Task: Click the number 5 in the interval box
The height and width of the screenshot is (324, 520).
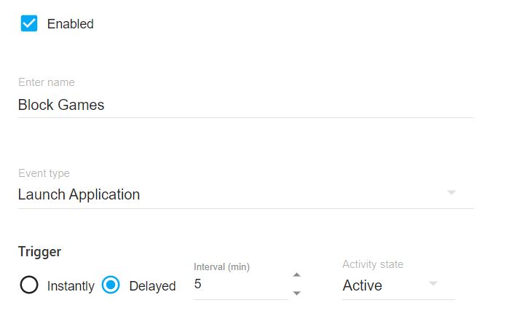Action: [198, 285]
